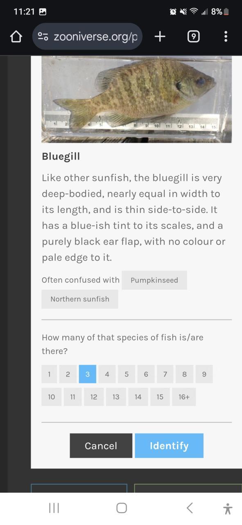Open the accessibility shortcut icon
242x525 pixels.
pyautogui.click(x=228, y=509)
